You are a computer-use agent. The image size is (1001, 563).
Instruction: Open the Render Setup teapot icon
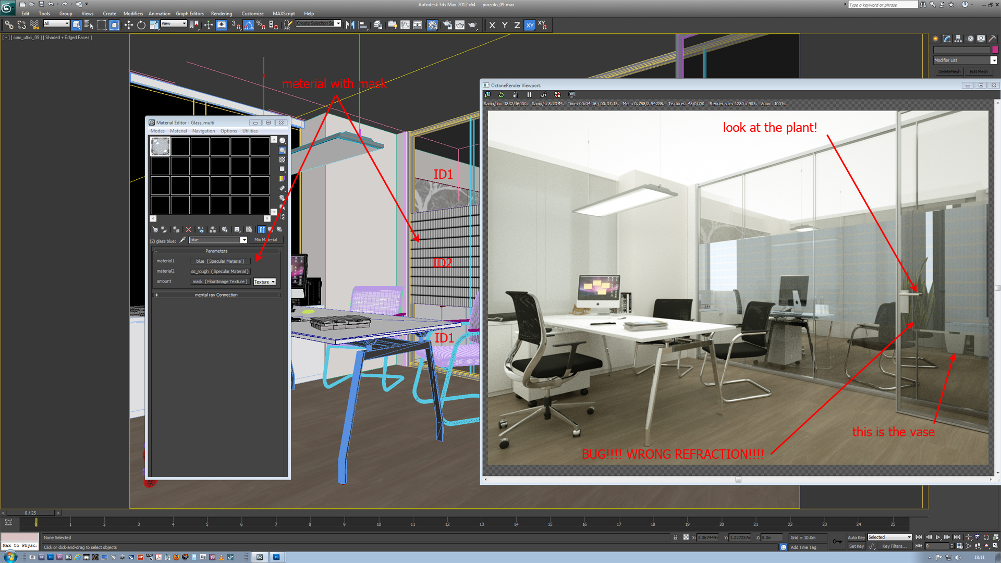pos(447,25)
